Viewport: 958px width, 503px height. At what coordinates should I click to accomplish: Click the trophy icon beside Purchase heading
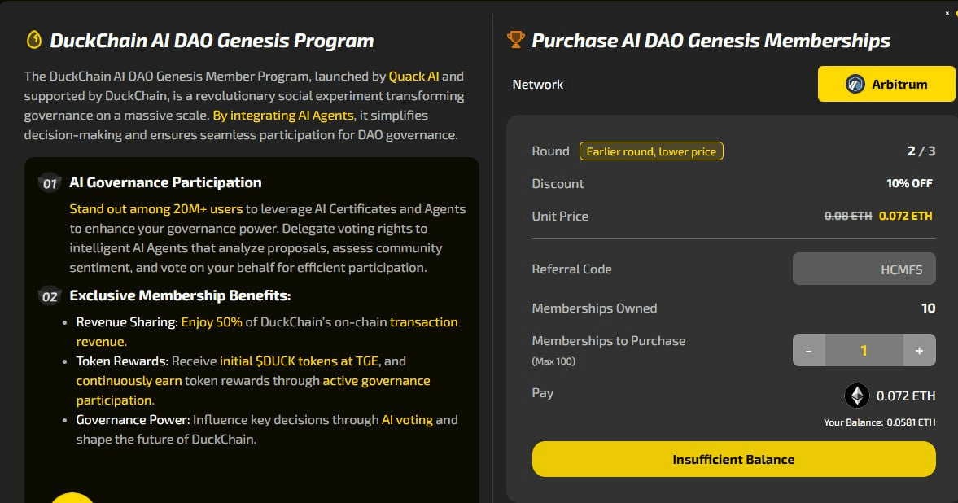(x=516, y=40)
